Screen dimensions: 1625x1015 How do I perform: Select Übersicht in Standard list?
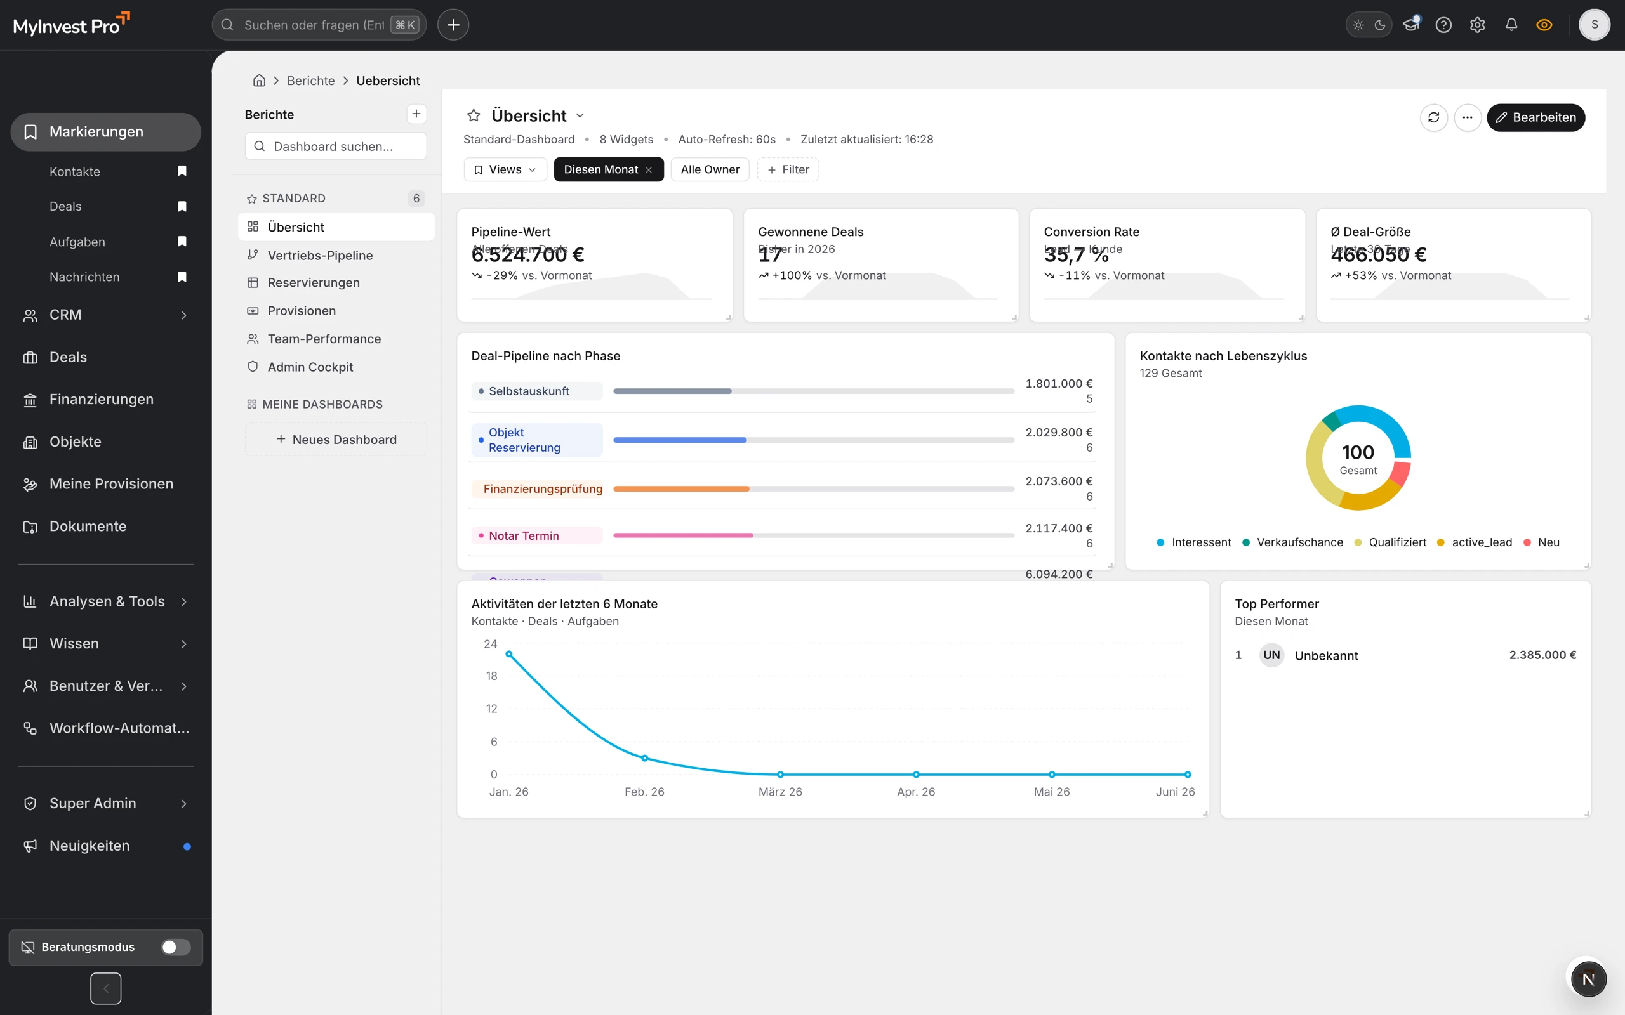336,227
